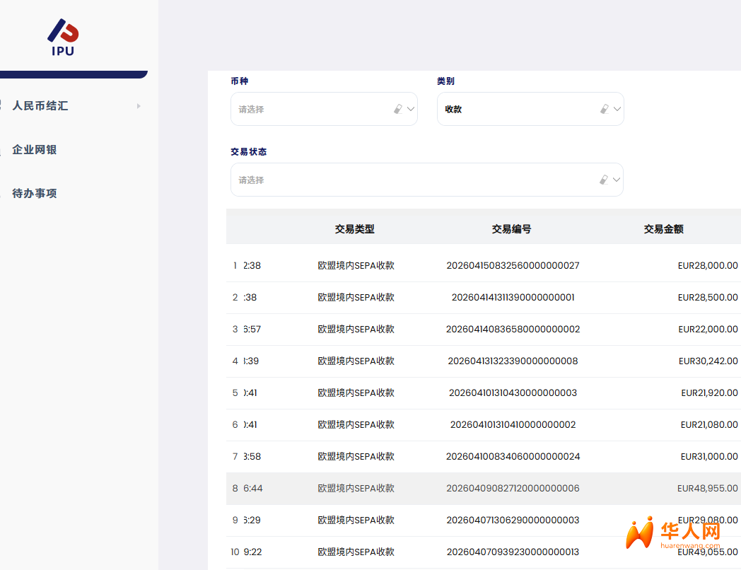The image size is (741, 570).
Task: Expand the 人民币结汇 submenu arrow
Action: (139, 106)
